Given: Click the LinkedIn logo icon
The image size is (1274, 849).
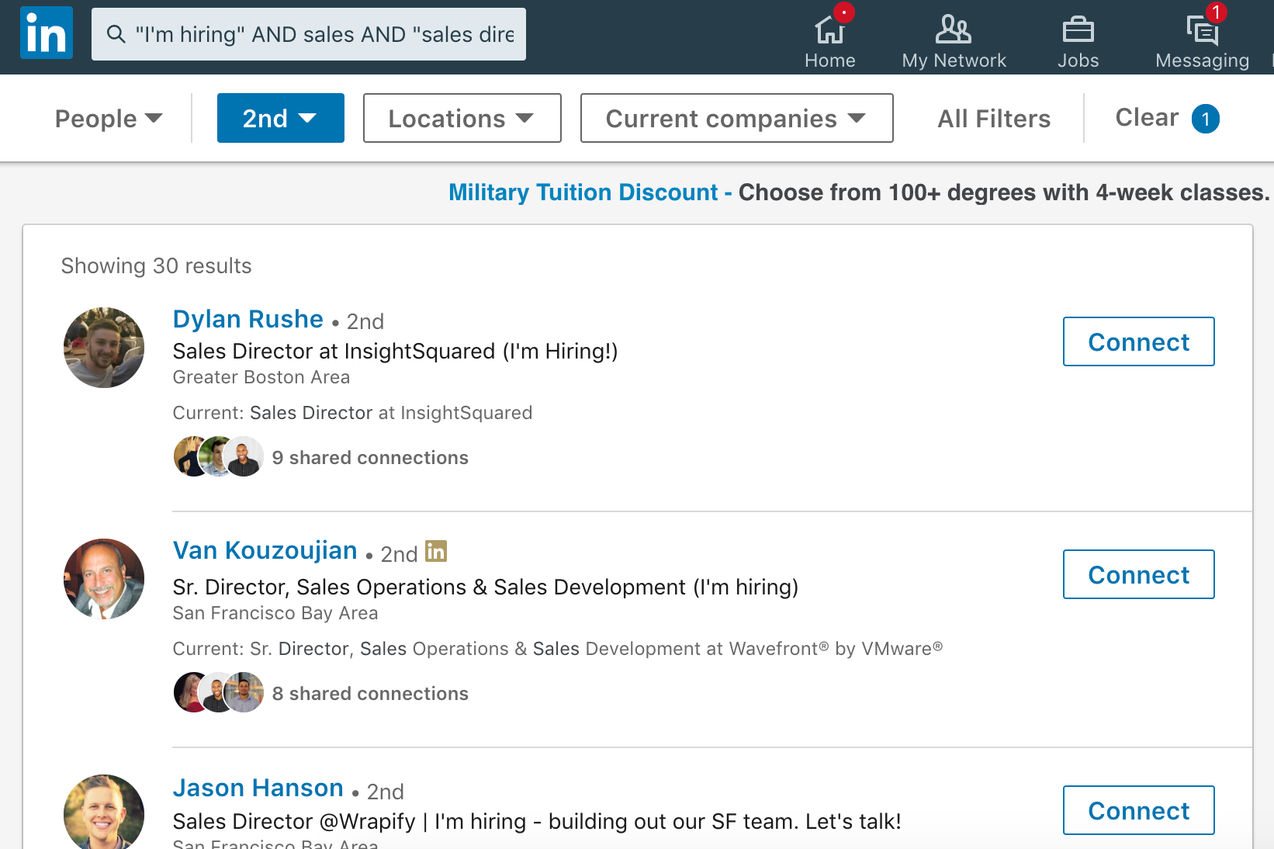Looking at the screenshot, I should [47, 33].
